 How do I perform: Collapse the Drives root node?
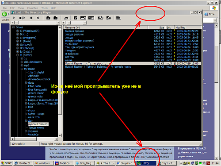tap(14, 27)
